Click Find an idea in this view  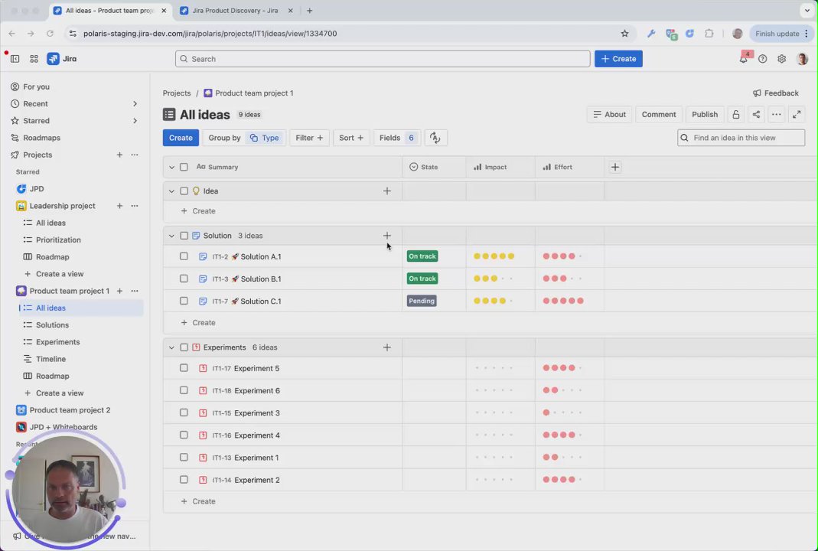coord(741,138)
